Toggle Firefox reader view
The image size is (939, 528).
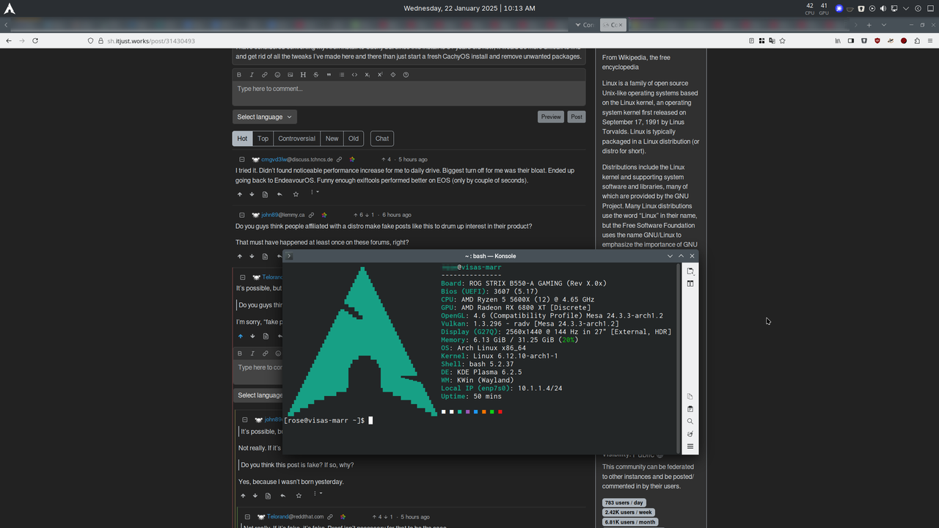(x=751, y=41)
